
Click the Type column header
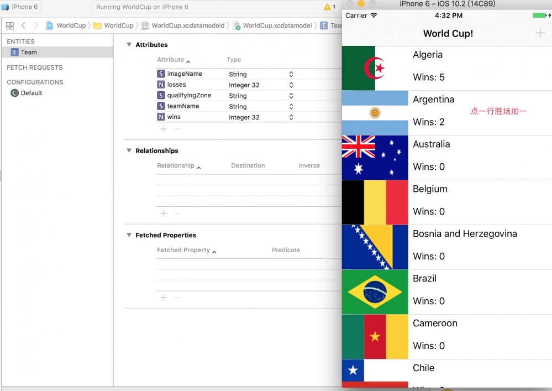234,60
